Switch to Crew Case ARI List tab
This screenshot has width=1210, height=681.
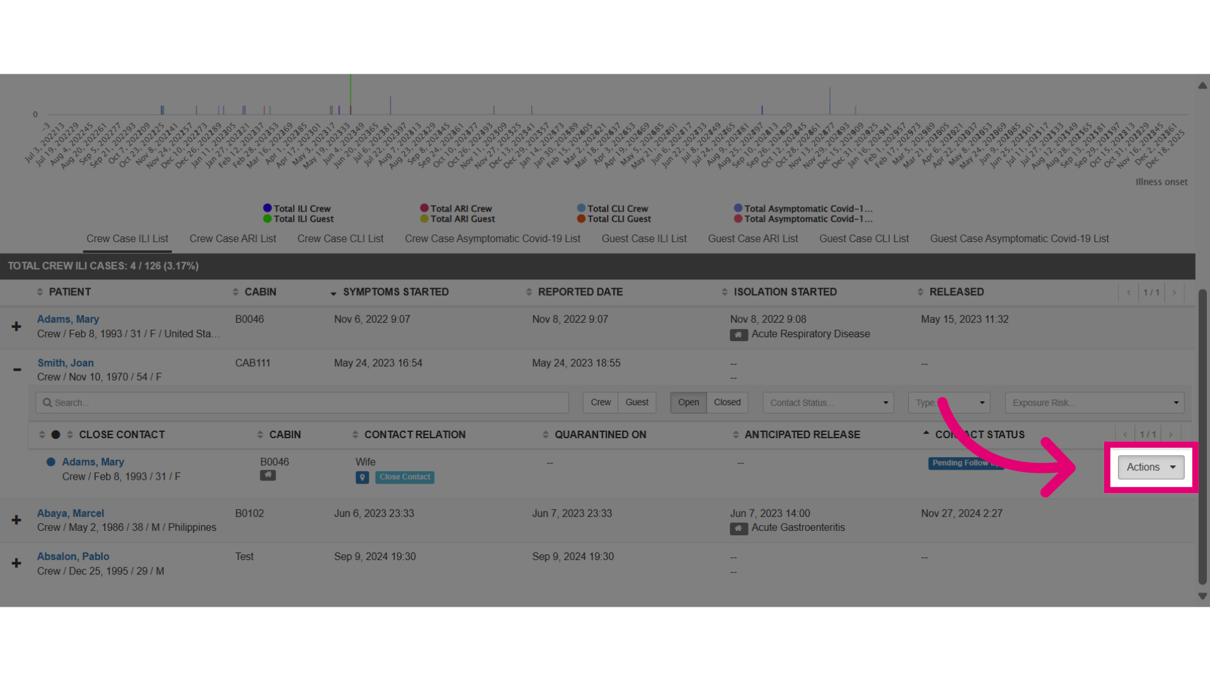coord(233,239)
